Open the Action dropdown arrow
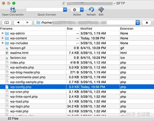The image size is (154, 121). coord(82,10)
